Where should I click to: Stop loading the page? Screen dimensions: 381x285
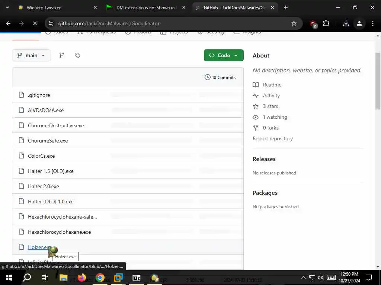click(x=35, y=23)
